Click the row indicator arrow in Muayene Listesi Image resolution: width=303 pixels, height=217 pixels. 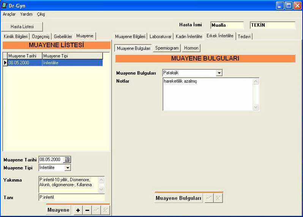(5, 63)
